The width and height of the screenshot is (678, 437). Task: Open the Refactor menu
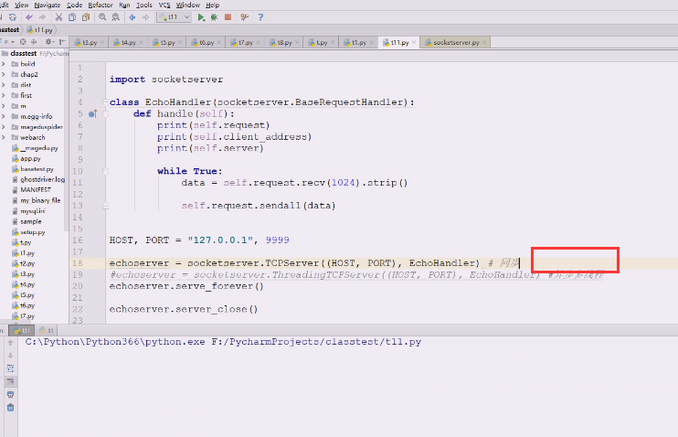pyautogui.click(x=101, y=5)
